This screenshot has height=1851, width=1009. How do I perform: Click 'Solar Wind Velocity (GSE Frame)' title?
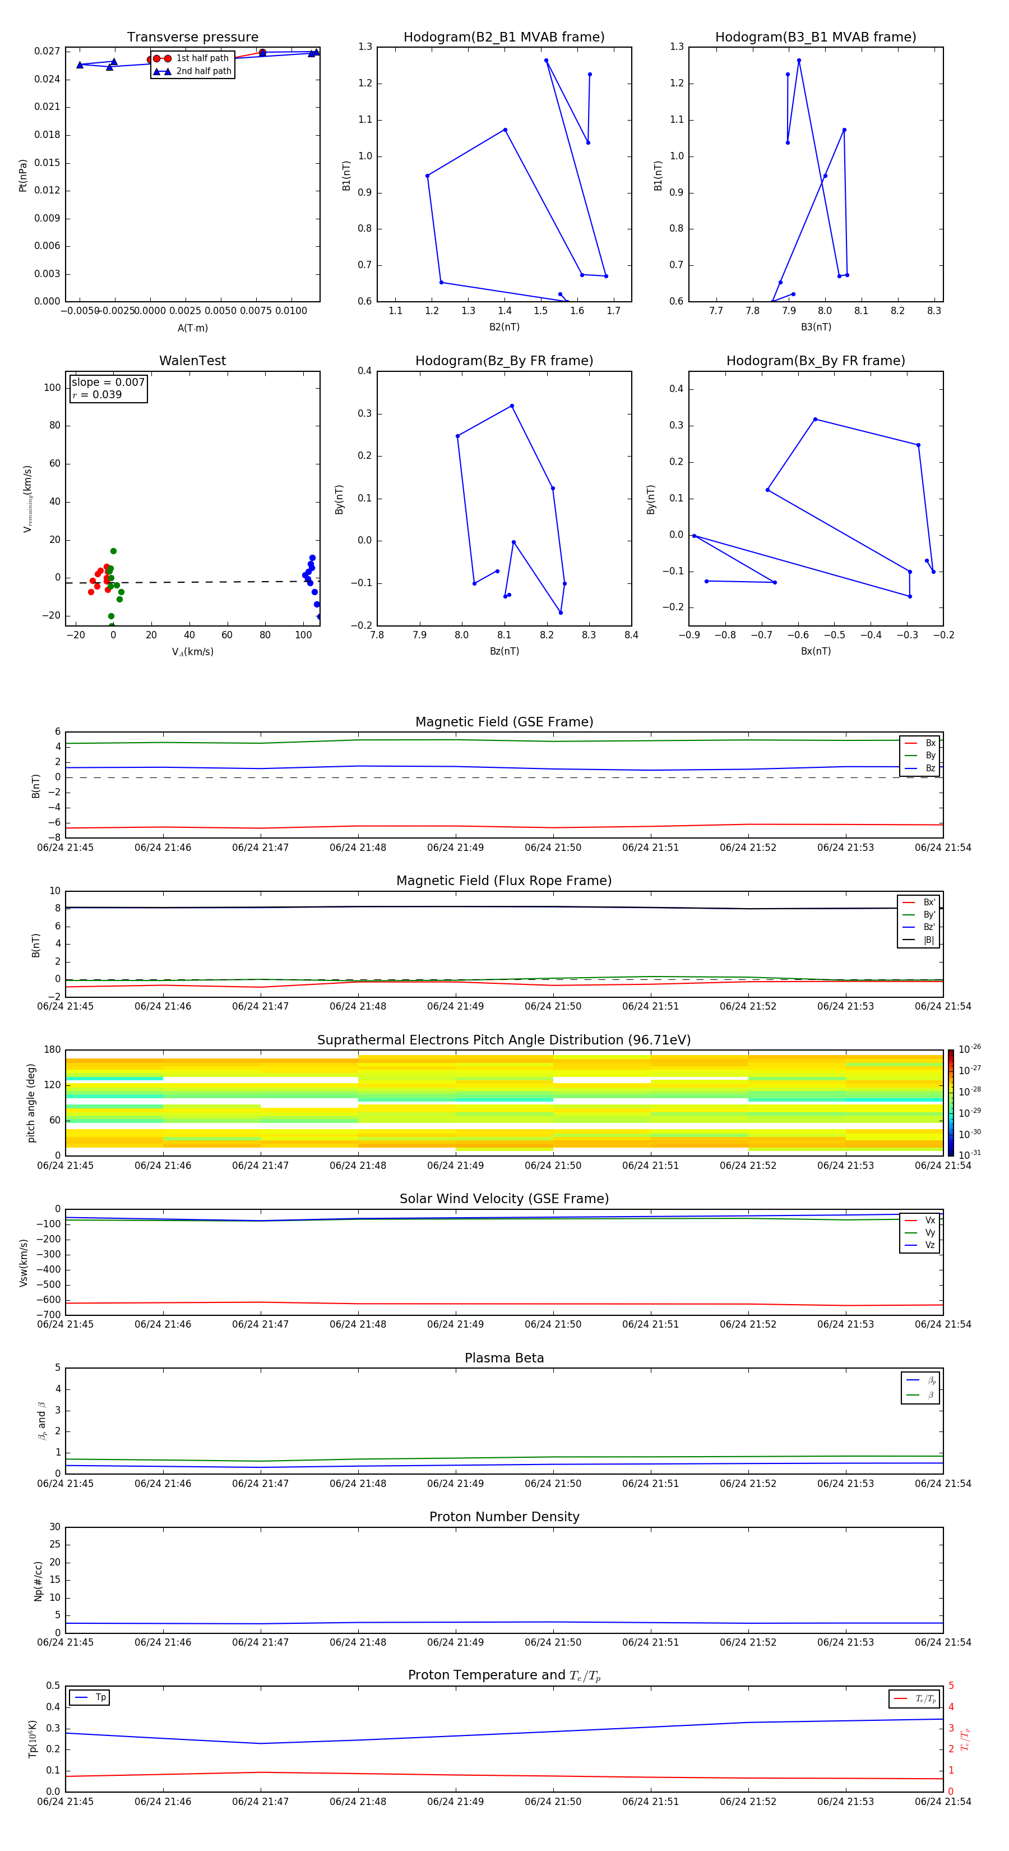(x=504, y=1199)
